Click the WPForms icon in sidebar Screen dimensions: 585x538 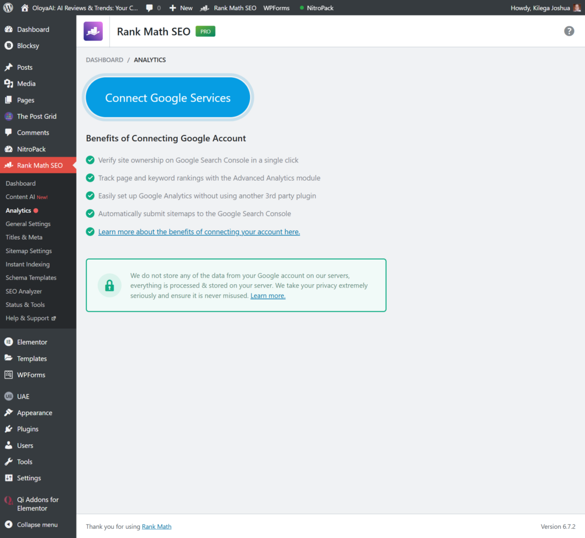[9, 375]
